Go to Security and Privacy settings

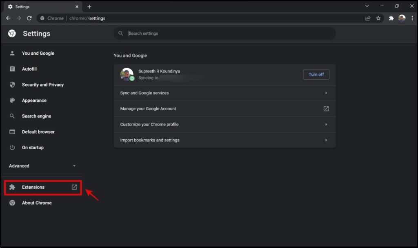point(42,85)
